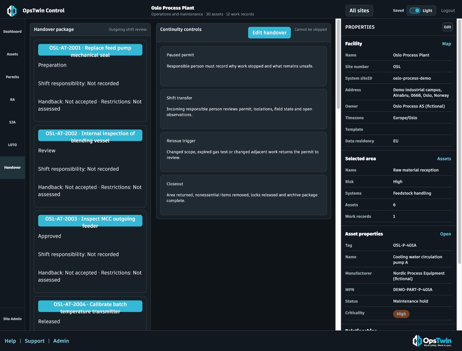Toggle the Light theme switch
This screenshot has width=462, height=351.
[415, 11]
